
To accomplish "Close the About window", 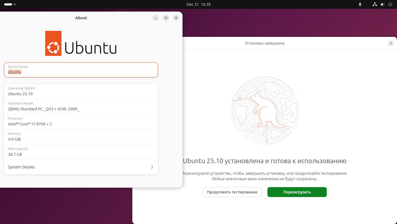I will (176, 18).
